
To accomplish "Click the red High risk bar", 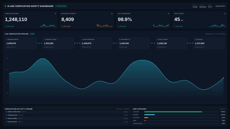I will point(145,120).
